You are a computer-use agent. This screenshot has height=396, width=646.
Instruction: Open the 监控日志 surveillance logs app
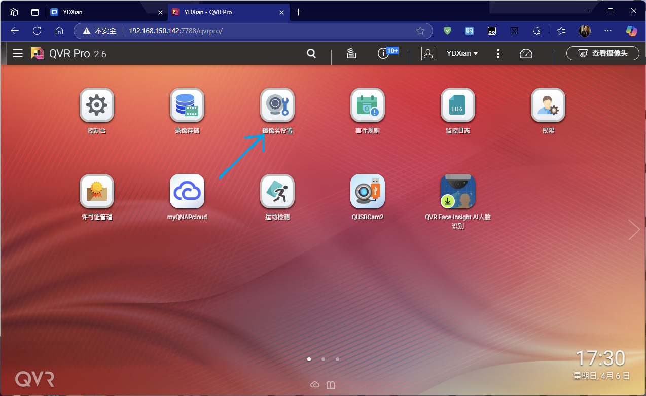point(457,105)
